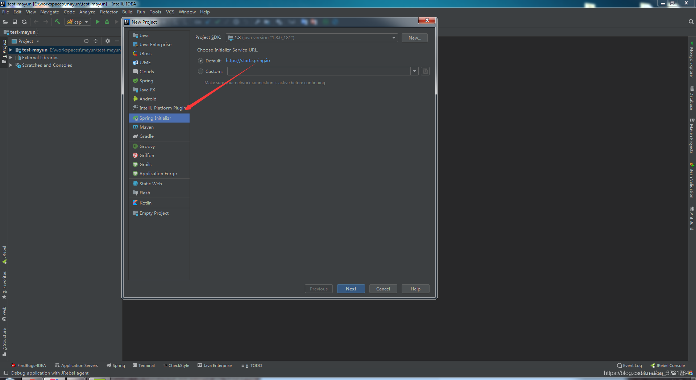This screenshot has width=696, height=380.
Task: Click the Collapse All icon in Project panel
Action: coord(96,41)
